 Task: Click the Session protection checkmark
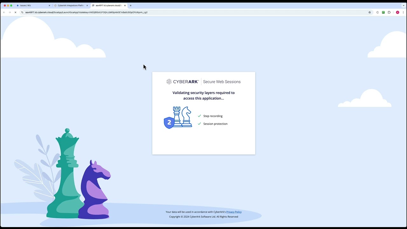[199, 124]
